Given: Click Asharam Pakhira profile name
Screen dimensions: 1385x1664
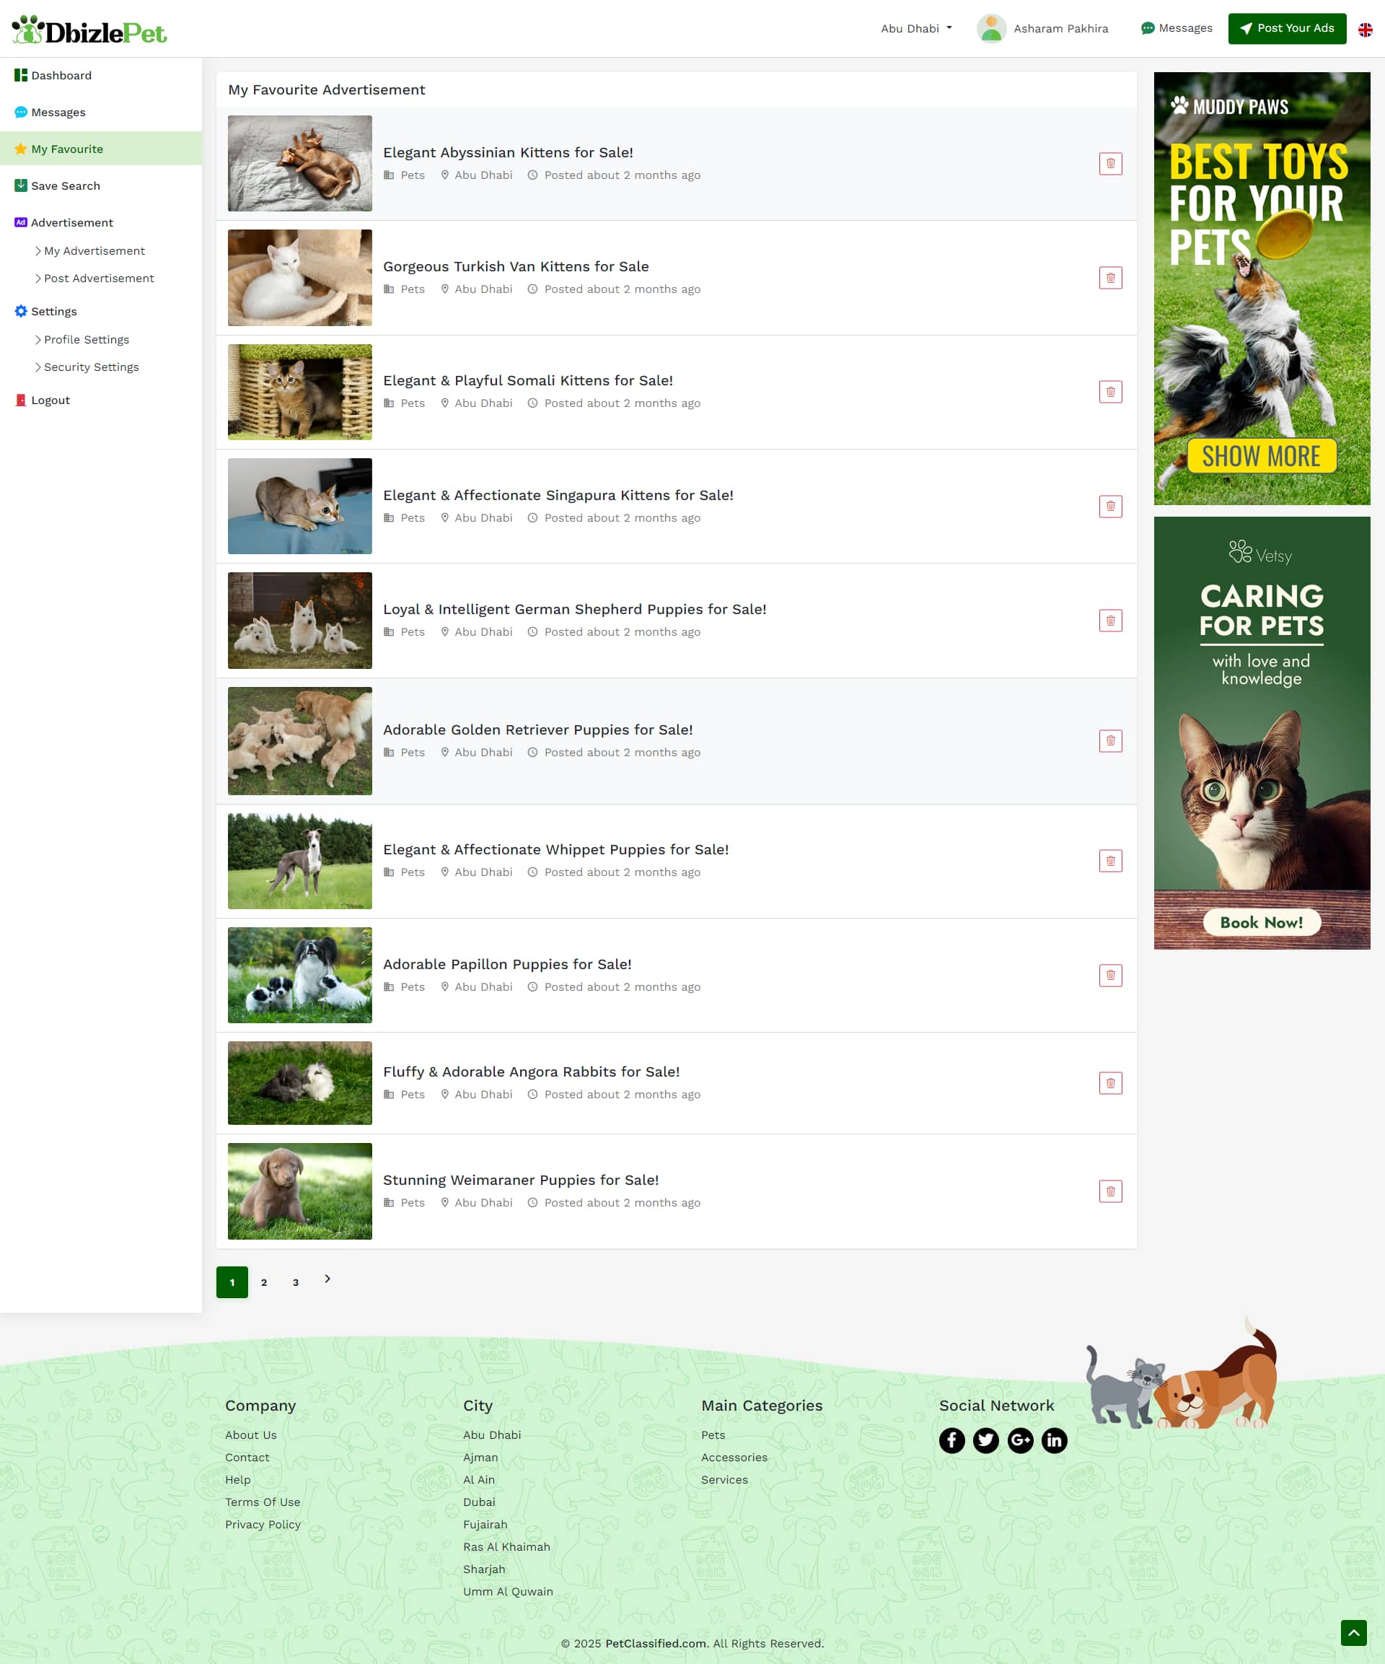Looking at the screenshot, I should (1060, 29).
